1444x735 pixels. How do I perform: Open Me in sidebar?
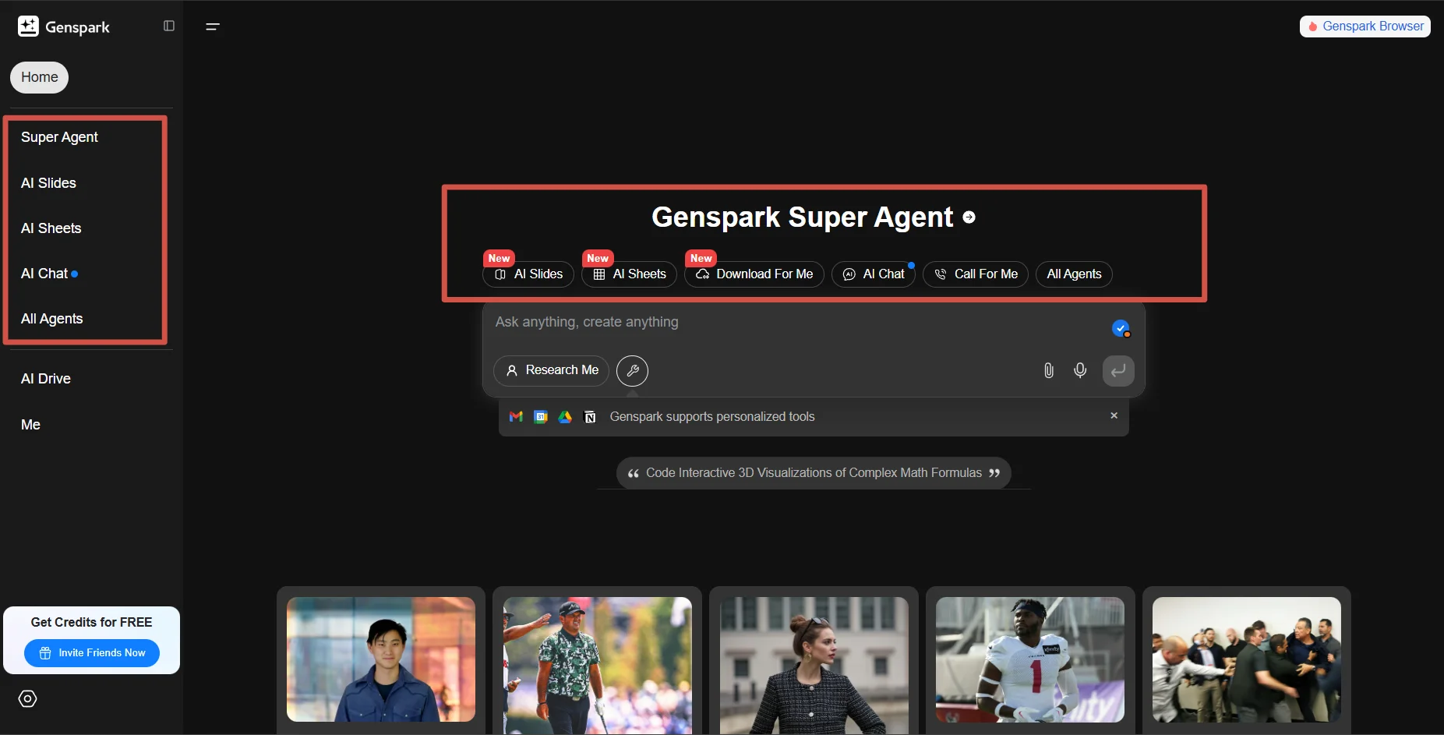(x=30, y=425)
